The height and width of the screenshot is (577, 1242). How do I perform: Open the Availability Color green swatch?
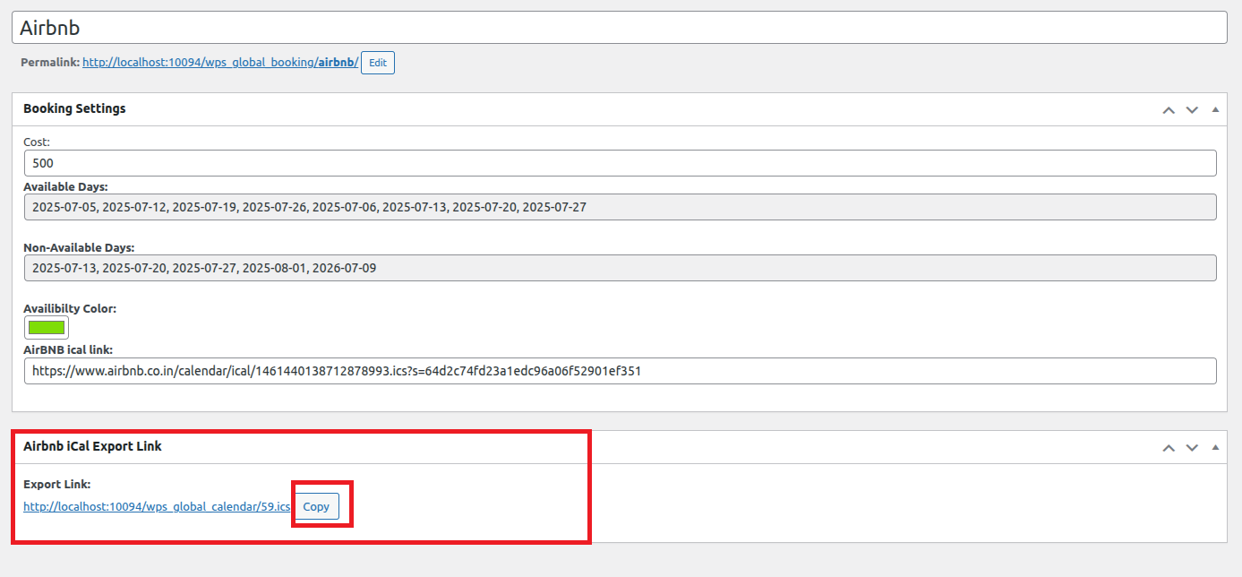coord(47,328)
